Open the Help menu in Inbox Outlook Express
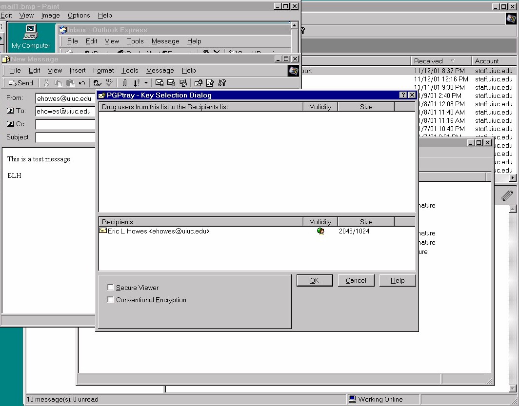519x406 pixels. point(194,41)
